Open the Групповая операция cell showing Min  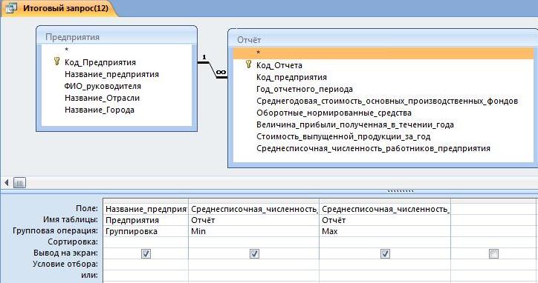[x=253, y=231]
